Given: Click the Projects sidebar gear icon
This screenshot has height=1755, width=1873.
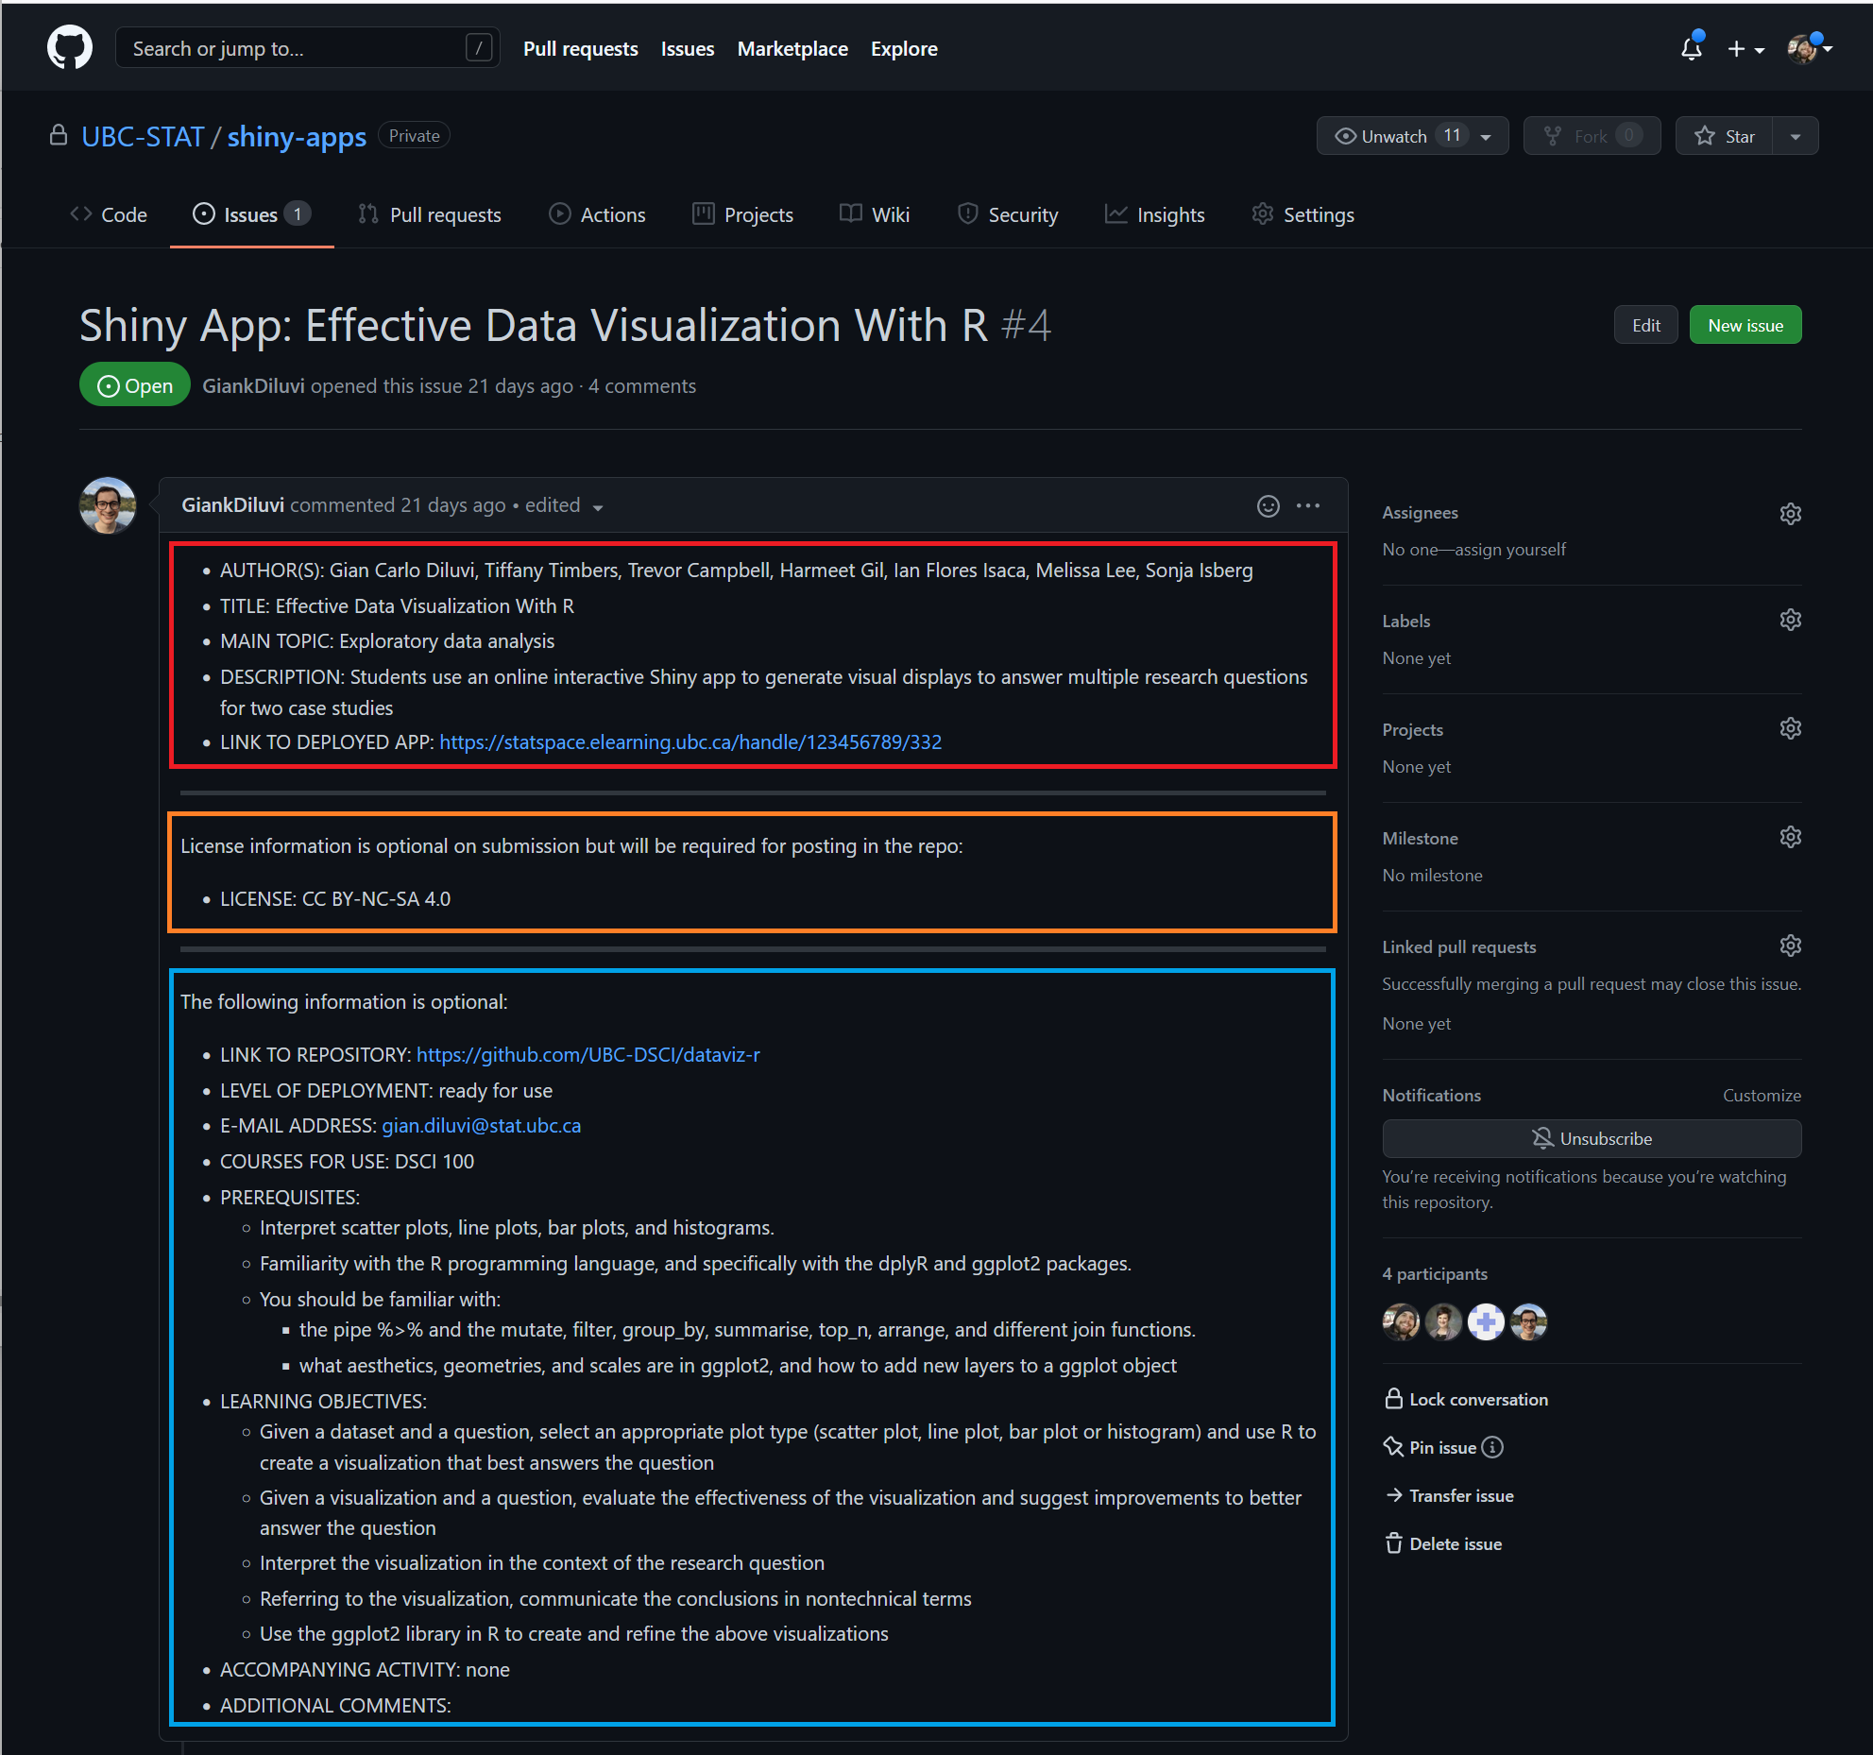Looking at the screenshot, I should click(1790, 728).
